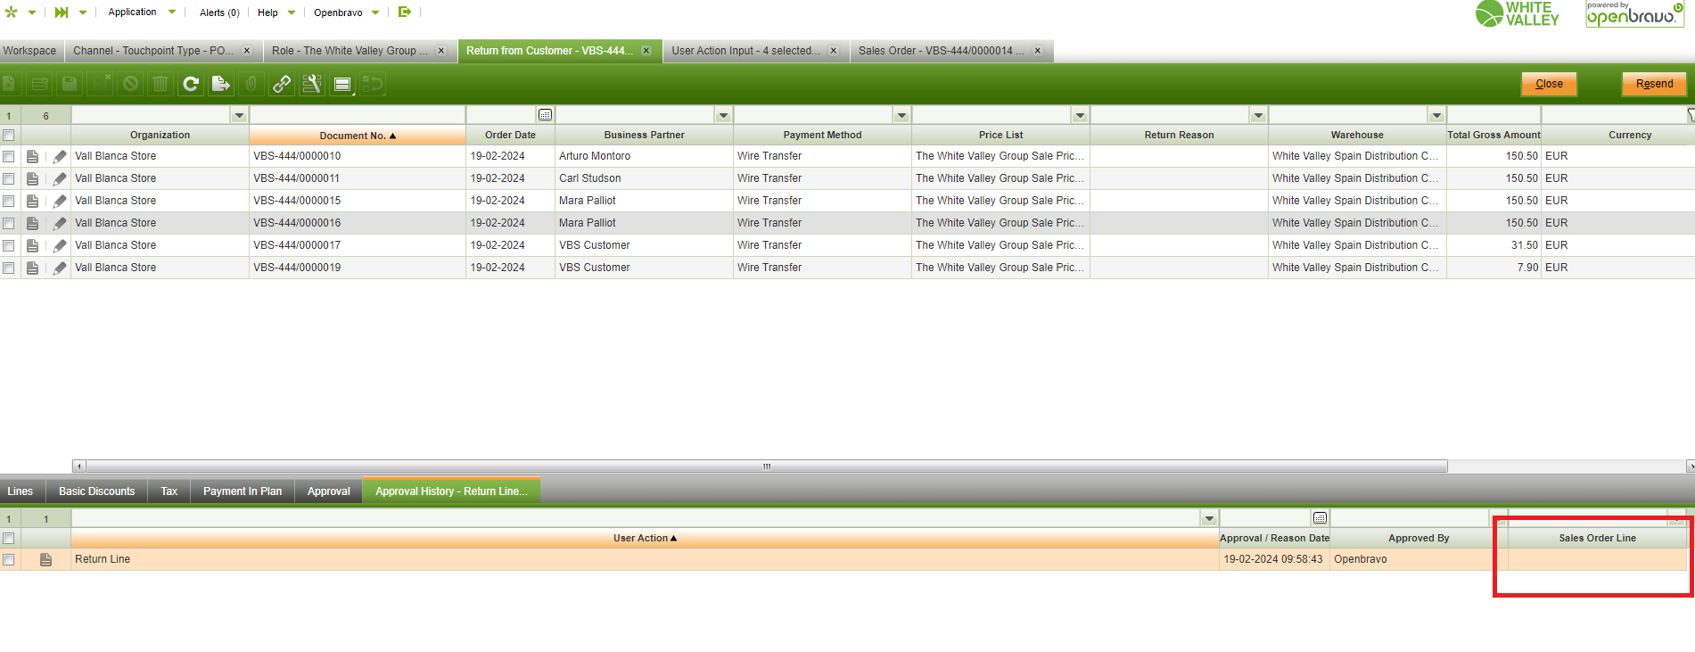Expand the Openbravo user menu
The height and width of the screenshot is (652, 1695).
coord(375,12)
